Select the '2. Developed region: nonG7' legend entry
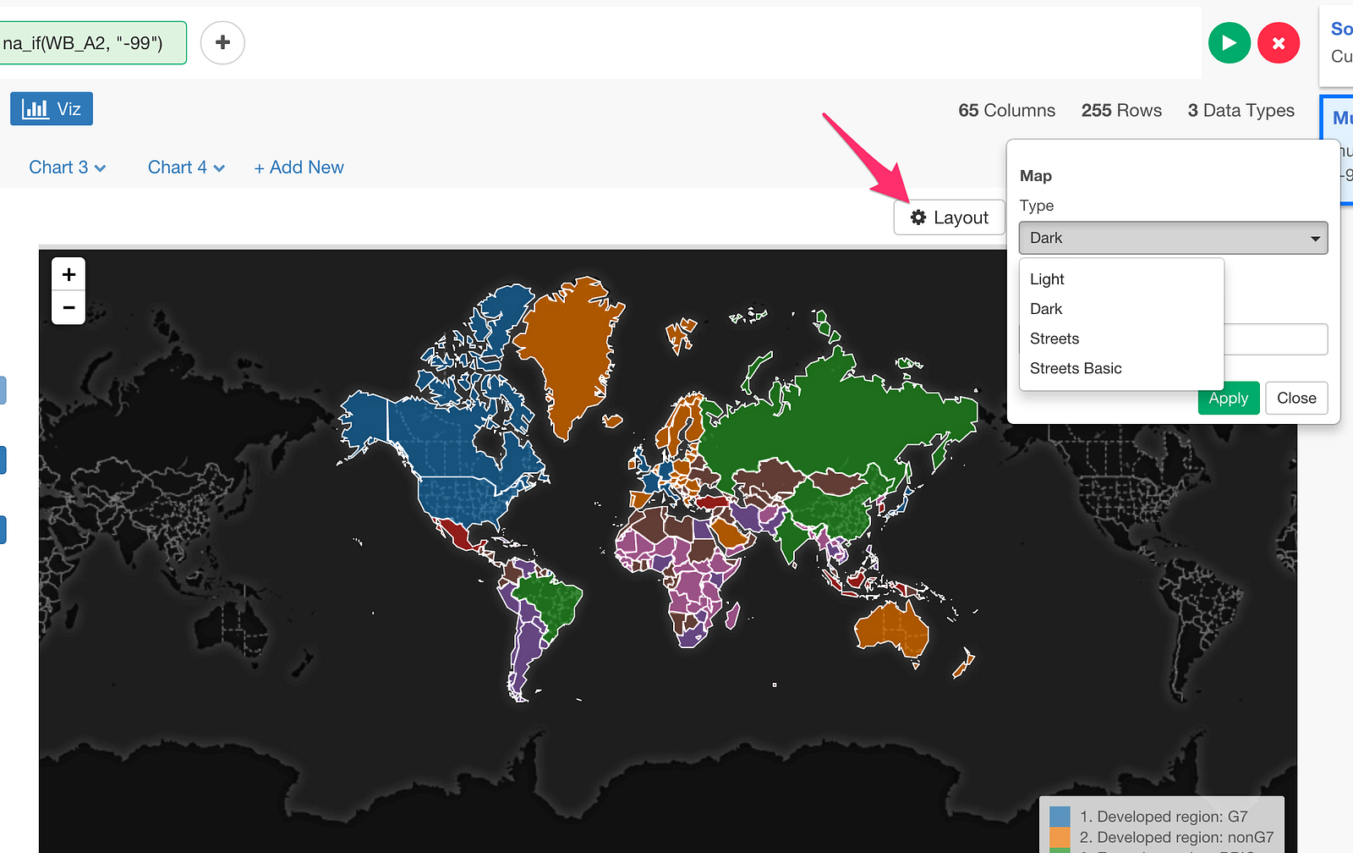1353x853 pixels. (x=1176, y=837)
